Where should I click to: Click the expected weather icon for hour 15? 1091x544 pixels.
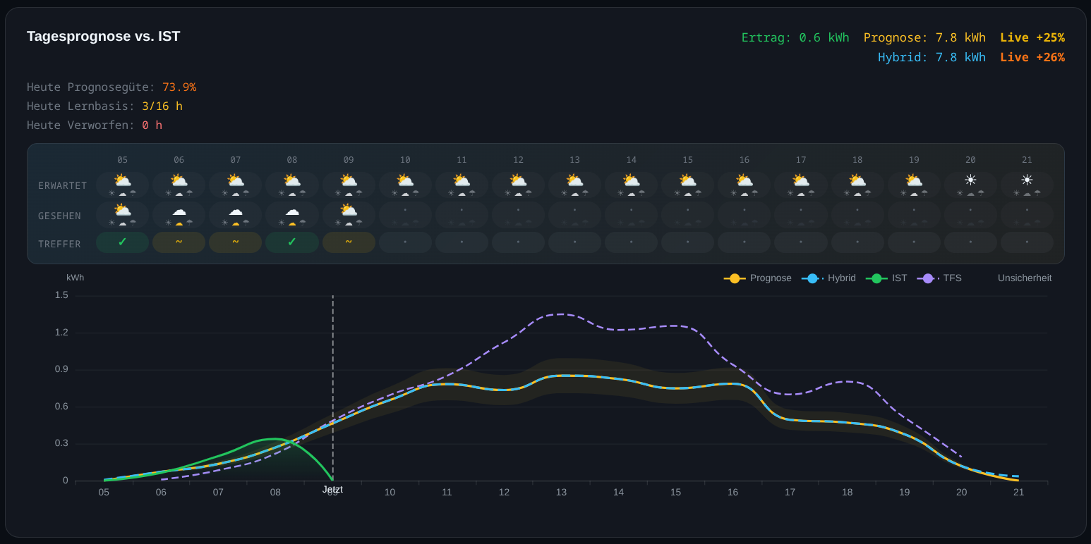click(687, 180)
